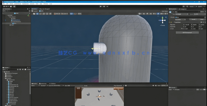Toggle the object active checkbox in Inspector

pos(174,12)
